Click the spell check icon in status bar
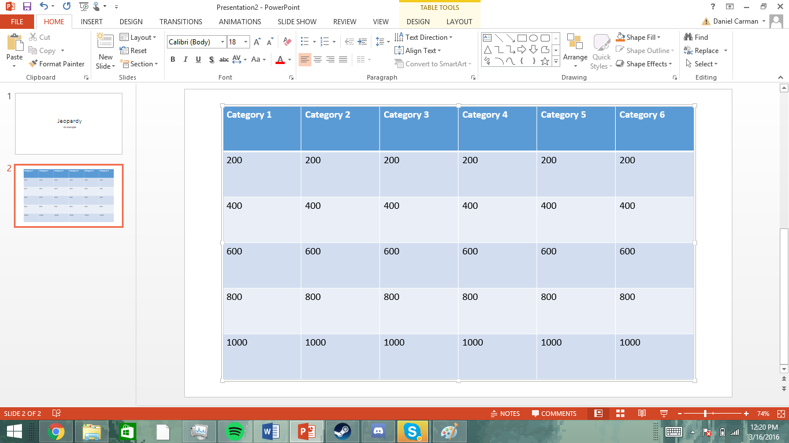The width and height of the screenshot is (789, 443). (57, 414)
